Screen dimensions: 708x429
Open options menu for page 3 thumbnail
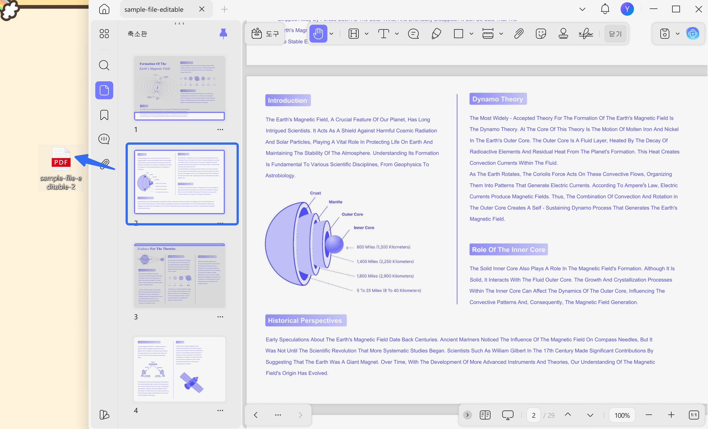click(x=220, y=317)
